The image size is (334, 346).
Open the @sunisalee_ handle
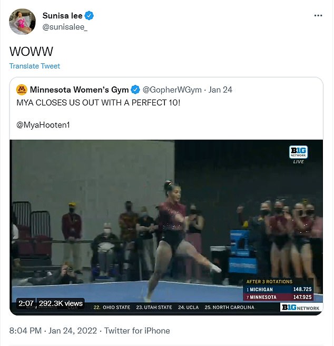(64, 27)
